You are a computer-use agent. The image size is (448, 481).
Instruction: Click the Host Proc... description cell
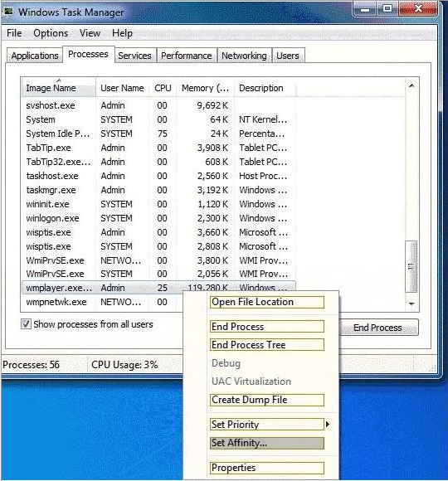point(263,176)
